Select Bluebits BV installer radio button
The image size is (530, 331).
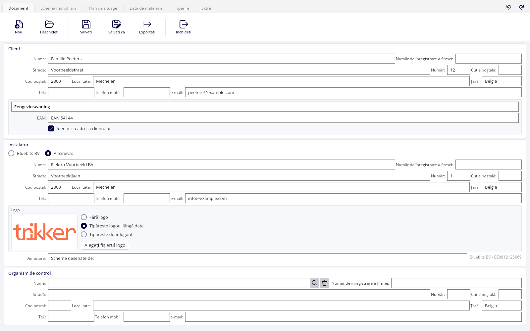point(11,153)
